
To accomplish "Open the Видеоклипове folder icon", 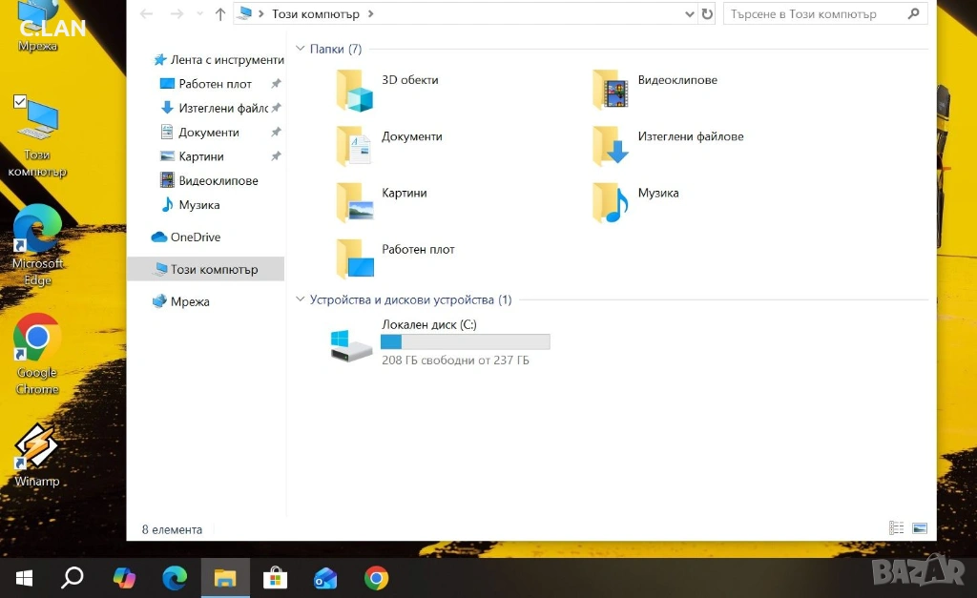I will coord(612,91).
